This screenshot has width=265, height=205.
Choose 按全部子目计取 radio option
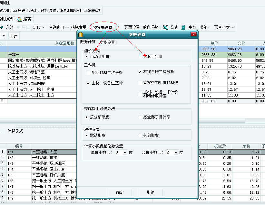(140, 117)
